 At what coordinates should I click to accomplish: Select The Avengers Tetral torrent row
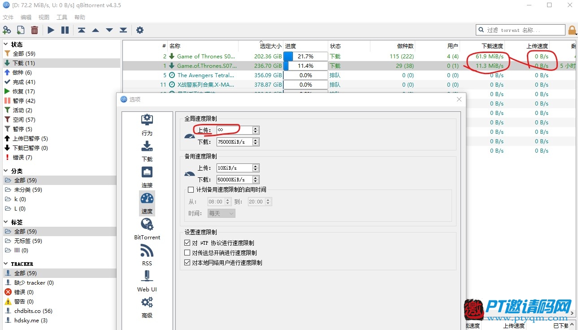pos(349,75)
